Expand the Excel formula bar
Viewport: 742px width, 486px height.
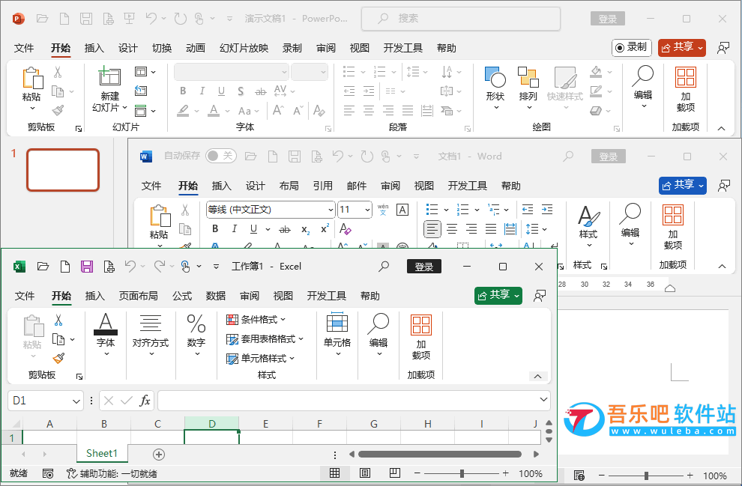(x=543, y=399)
